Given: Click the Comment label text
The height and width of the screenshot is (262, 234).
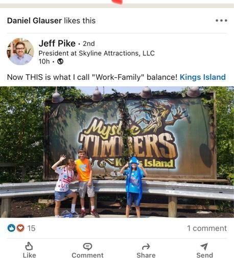Looking at the screenshot, I should pos(87,255).
